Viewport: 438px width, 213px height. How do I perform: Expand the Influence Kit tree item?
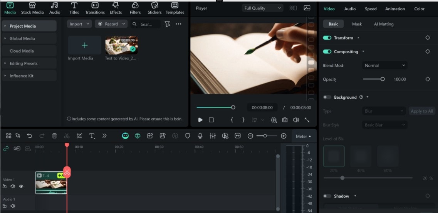5,76
